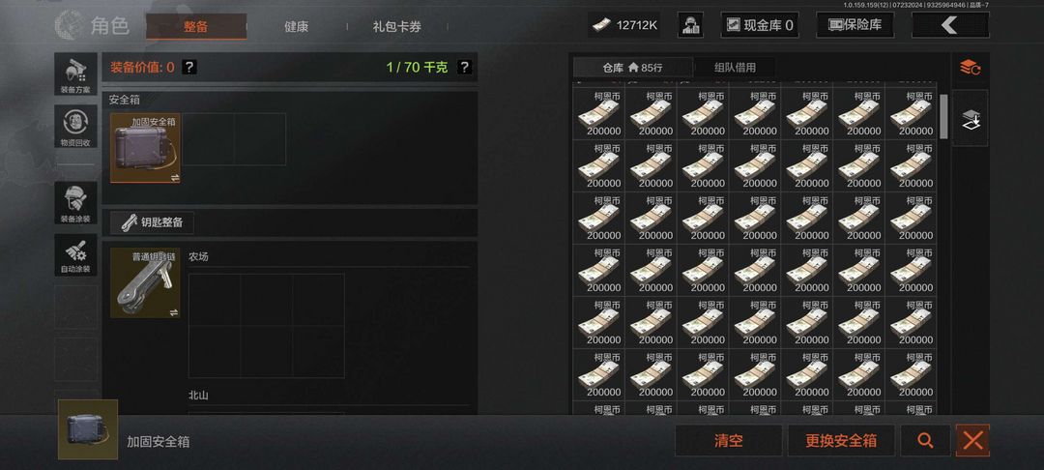This screenshot has width=1044, height=470.
Task: Switch to the 礼包卡券 tab
Action: [397, 27]
